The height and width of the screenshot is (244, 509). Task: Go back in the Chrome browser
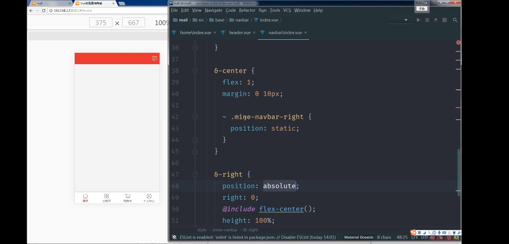[31, 10]
